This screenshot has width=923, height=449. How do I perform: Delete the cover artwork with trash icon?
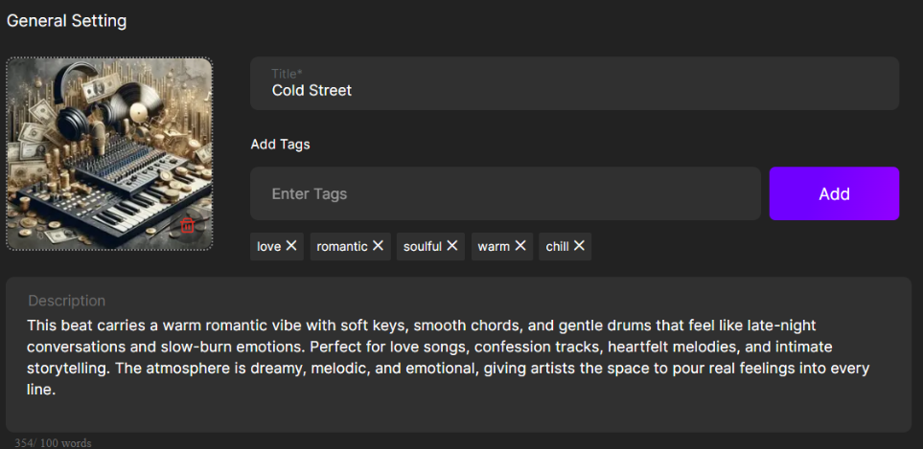pos(188,225)
